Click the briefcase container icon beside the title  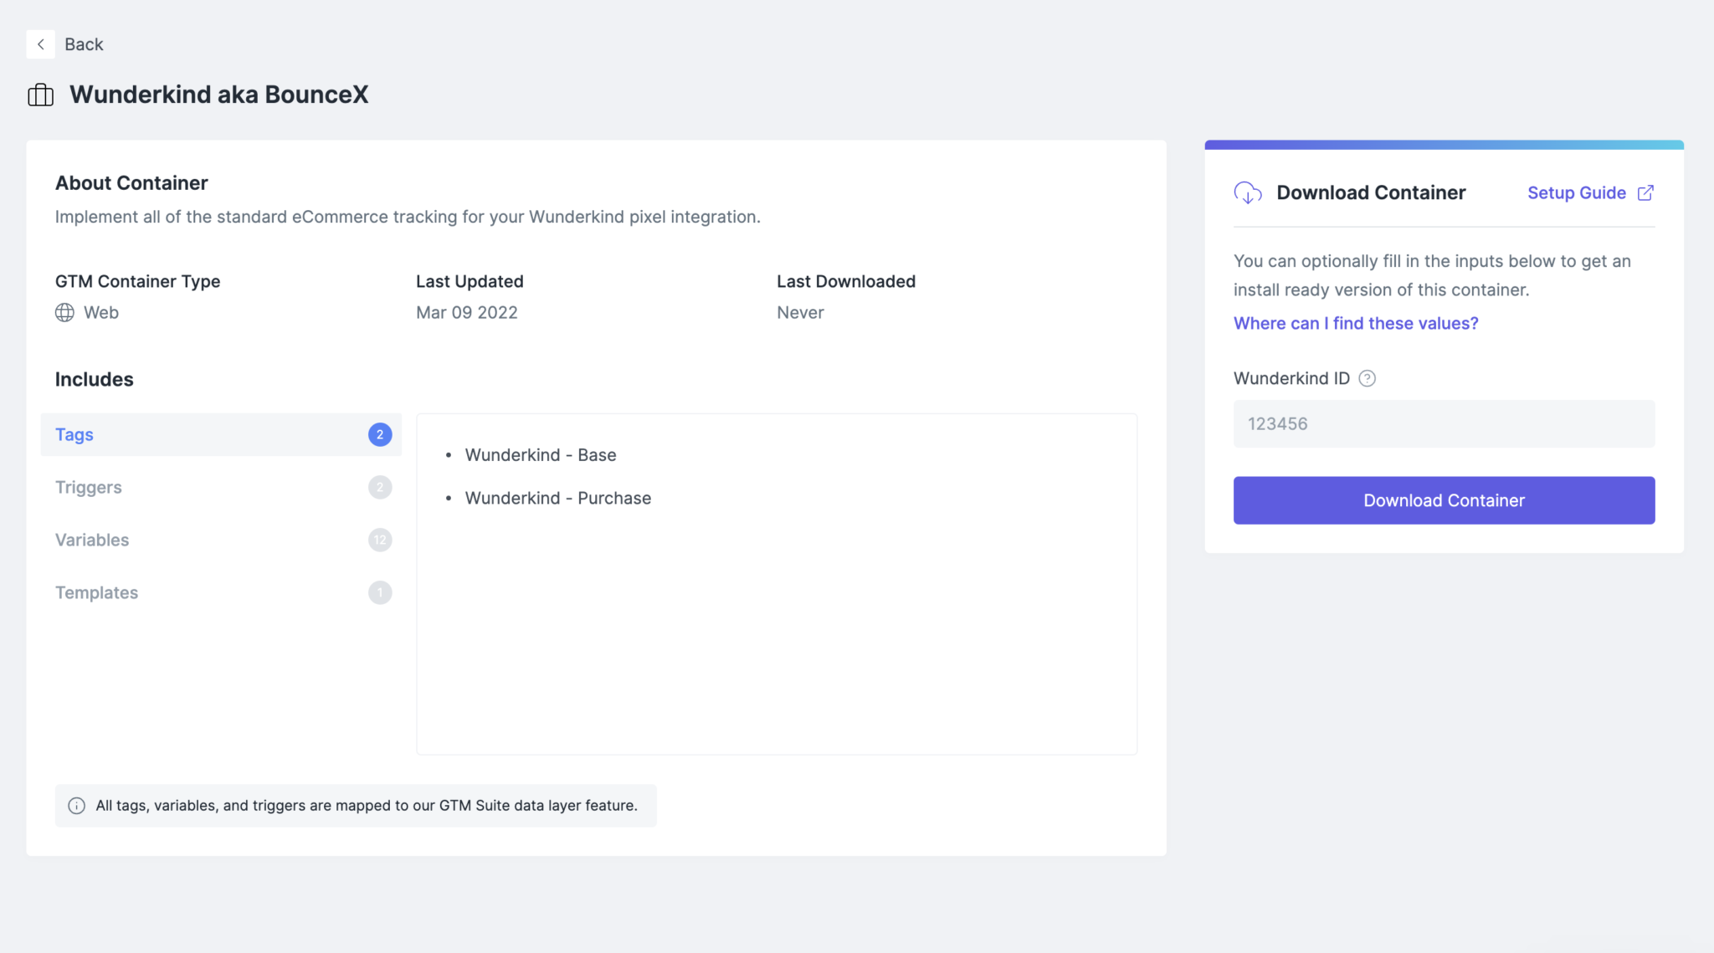40,95
